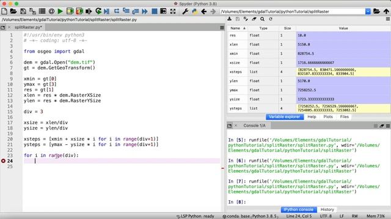Select the ysteps list value cell

[x=343, y=108]
